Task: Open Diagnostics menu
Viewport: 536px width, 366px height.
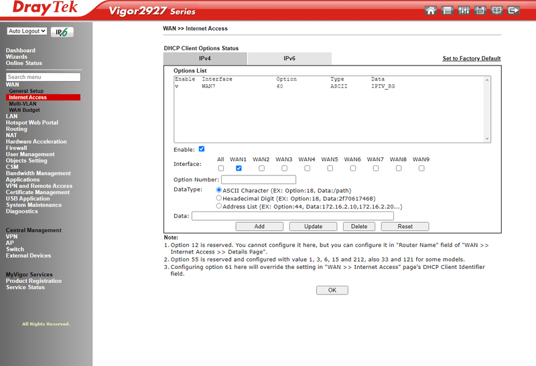Action: click(22, 211)
